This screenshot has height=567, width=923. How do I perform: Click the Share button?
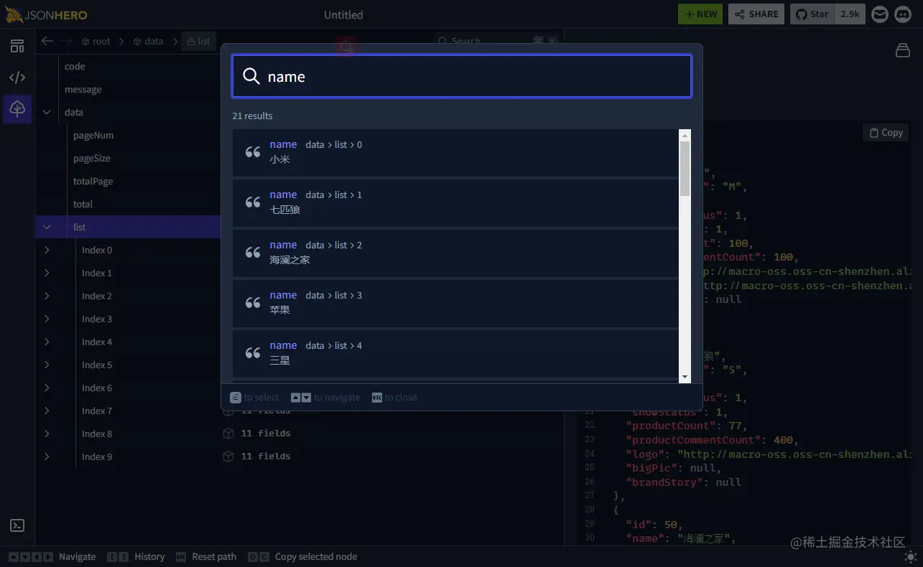coord(756,14)
